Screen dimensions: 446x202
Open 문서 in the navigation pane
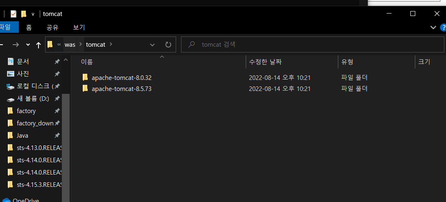(23, 61)
